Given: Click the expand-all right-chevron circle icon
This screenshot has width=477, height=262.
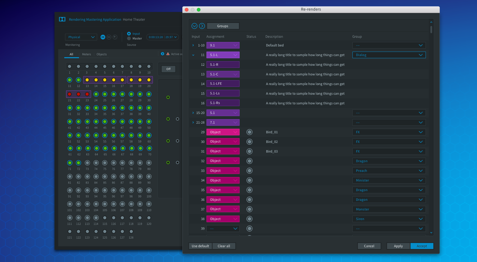Looking at the screenshot, I should [x=202, y=26].
